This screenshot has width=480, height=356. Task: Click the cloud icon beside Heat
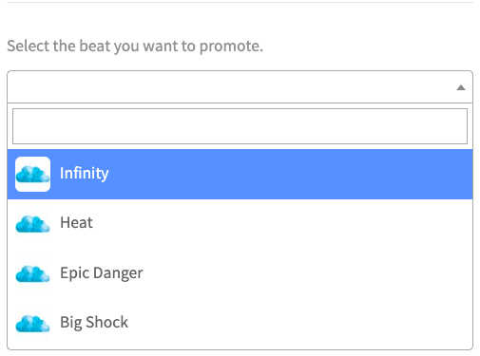click(32, 224)
